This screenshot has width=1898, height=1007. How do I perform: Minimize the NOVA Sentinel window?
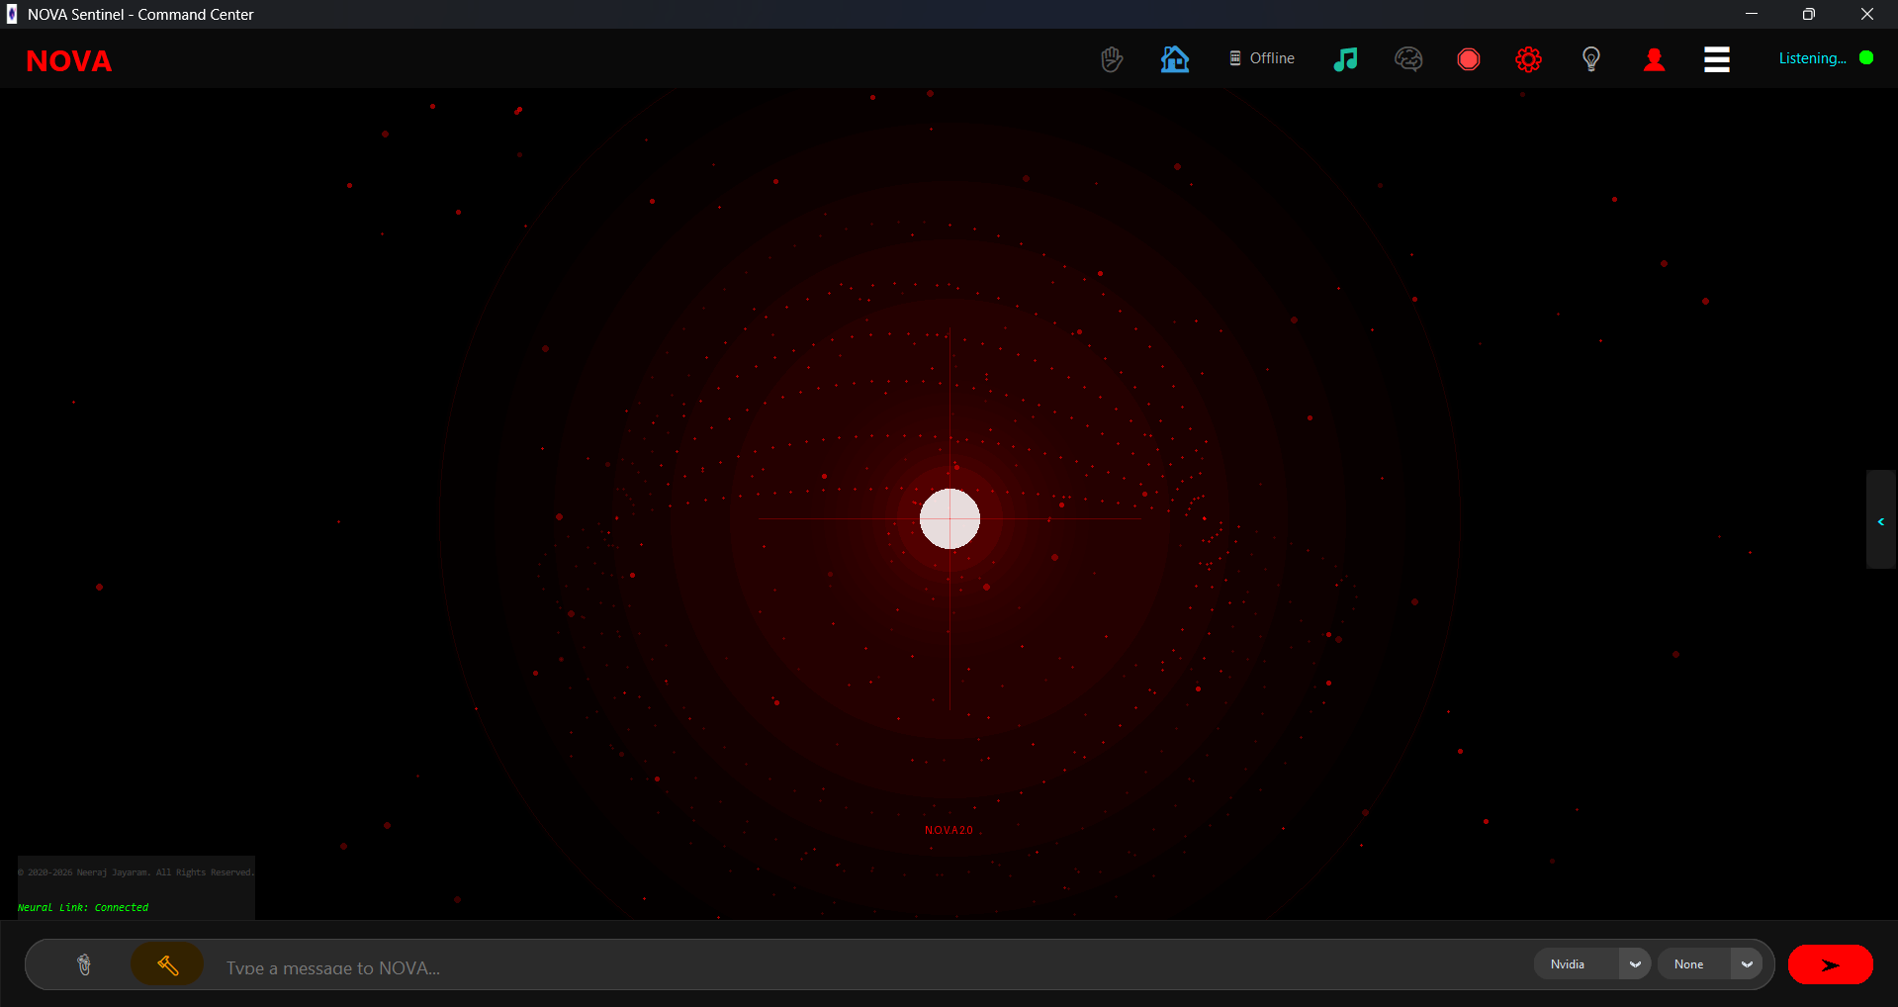coord(1752,14)
